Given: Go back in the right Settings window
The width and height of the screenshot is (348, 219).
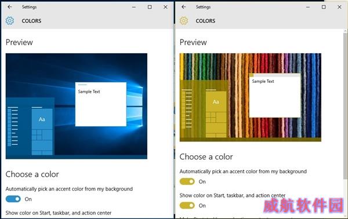Looking at the screenshot, I should pyautogui.click(x=183, y=7).
